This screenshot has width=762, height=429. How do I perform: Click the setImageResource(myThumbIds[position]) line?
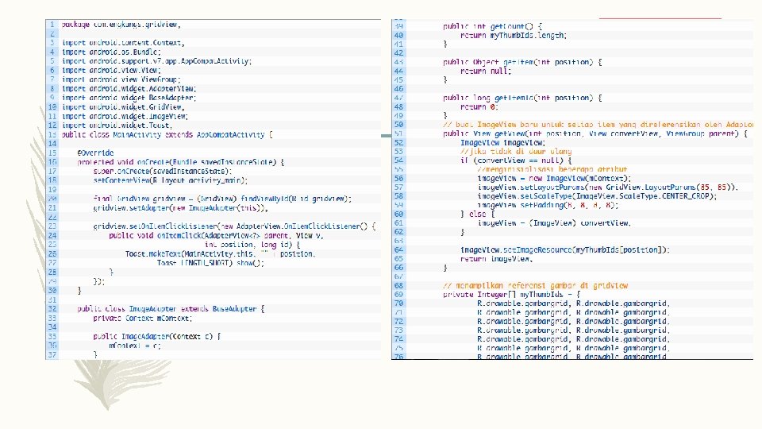(x=565, y=250)
